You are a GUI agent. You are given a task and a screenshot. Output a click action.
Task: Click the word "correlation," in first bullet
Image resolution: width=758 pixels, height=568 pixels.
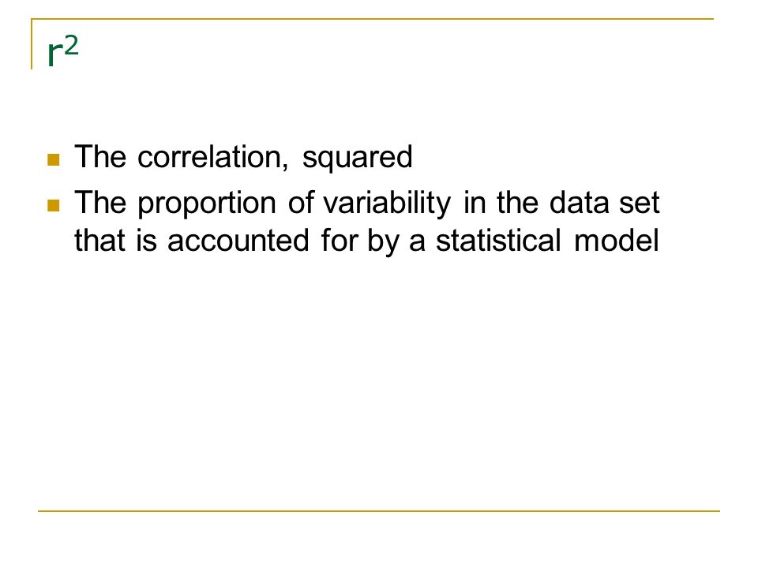tap(212, 157)
